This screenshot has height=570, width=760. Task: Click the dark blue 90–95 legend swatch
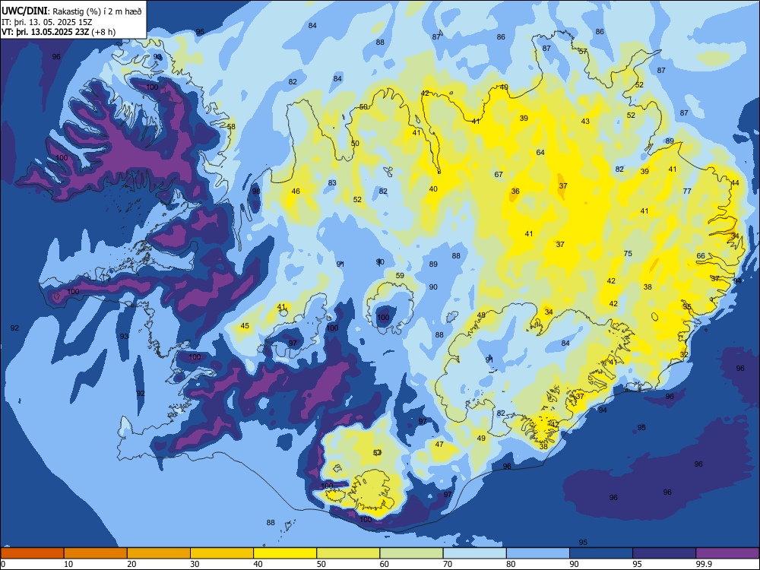[601, 553]
